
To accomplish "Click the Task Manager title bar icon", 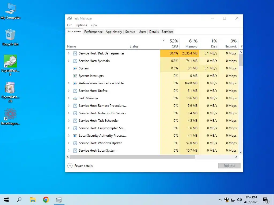I will (x=69, y=18).
